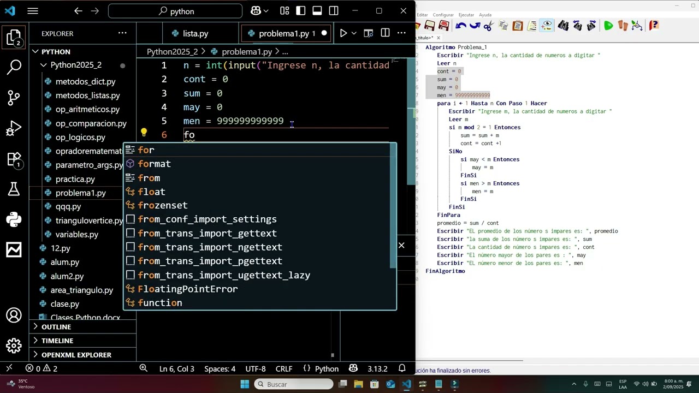Choose 'for' from the suggestion list

click(260, 150)
